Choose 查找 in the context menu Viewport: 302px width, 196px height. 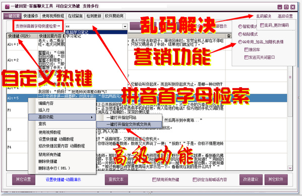coord(62,124)
